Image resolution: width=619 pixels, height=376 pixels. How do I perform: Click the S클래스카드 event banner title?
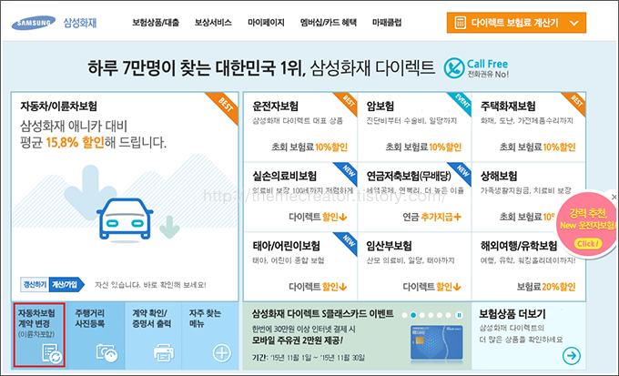pos(322,314)
